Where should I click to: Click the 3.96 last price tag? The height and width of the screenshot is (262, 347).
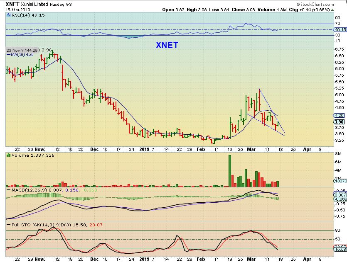(339, 122)
